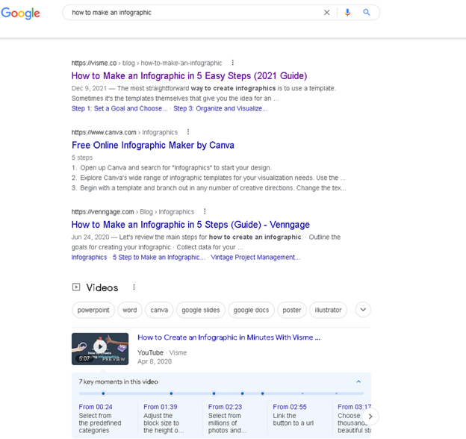Viewport: 466px width, 439px height.
Task: Focus the search input field
Action: coord(193,13)
